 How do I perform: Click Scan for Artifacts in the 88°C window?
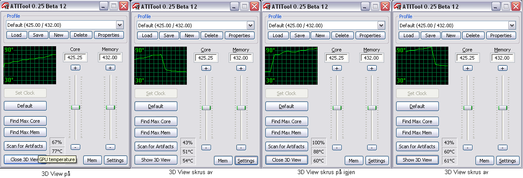pyautogui.click(x=287, y=146)
